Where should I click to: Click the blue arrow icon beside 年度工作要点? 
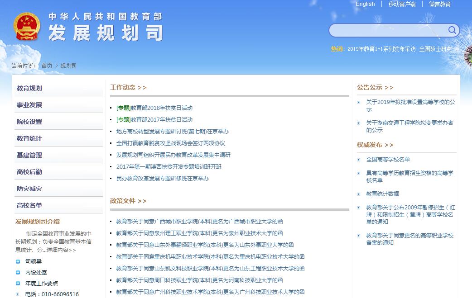click(x=18, y=283)
